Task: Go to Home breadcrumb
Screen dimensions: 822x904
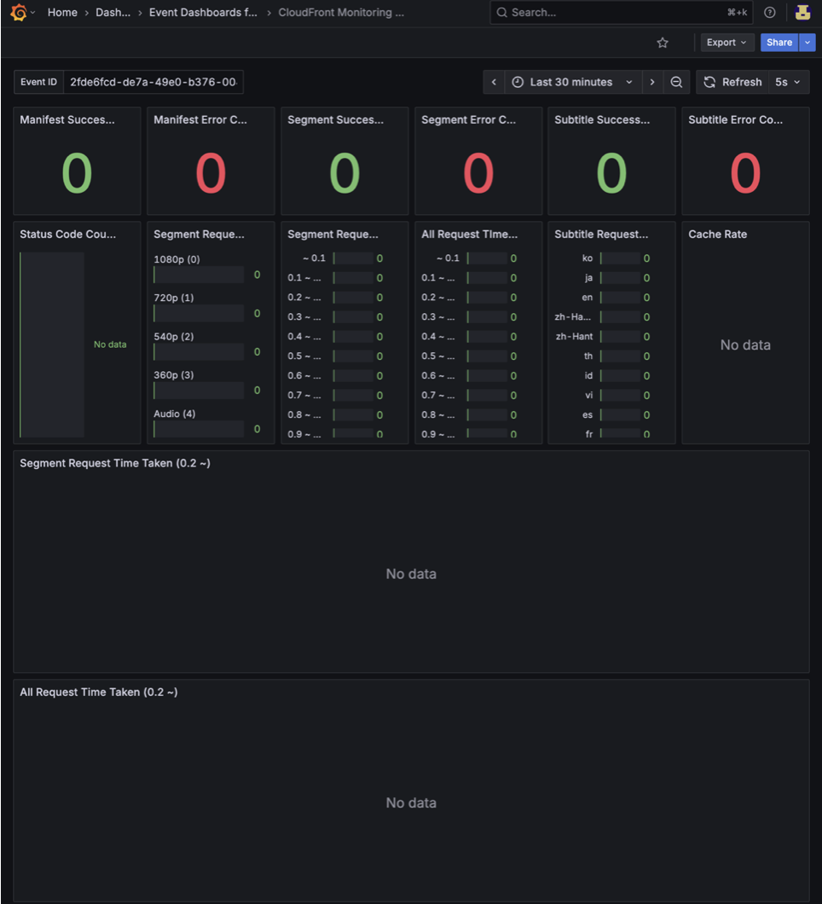Action: tap(62, 12)
